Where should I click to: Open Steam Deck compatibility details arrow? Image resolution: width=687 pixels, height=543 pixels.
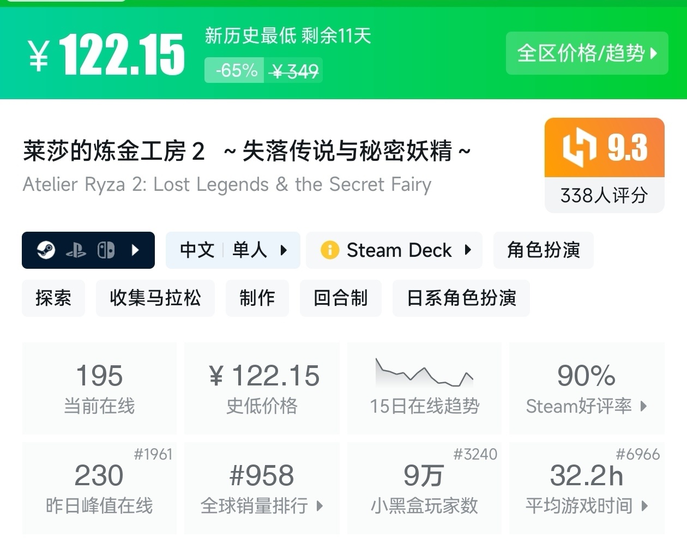pos(468,250)
